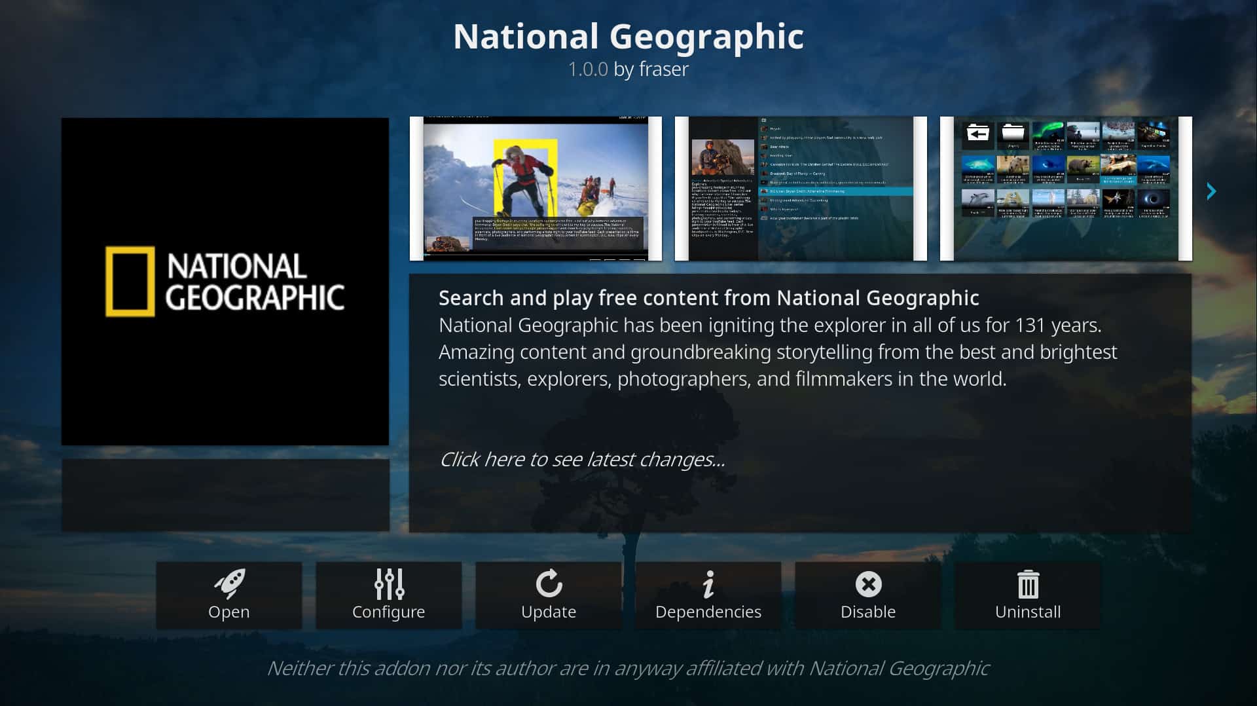Click the 'Neither this addon nor its author' disclaimer

coord(628,669)
